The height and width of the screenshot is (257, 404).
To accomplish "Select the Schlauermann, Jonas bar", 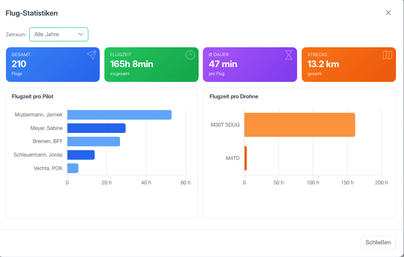I will [x=81, y=155].
